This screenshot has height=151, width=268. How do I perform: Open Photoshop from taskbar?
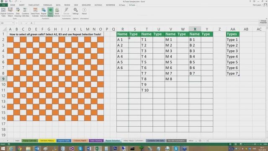[x=115, y=148]
